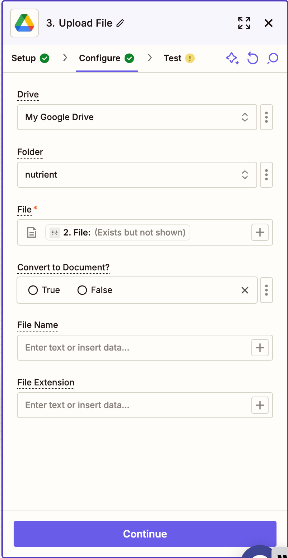
Task: Open the My Google Drive dropdown
Action: [137, 117]
